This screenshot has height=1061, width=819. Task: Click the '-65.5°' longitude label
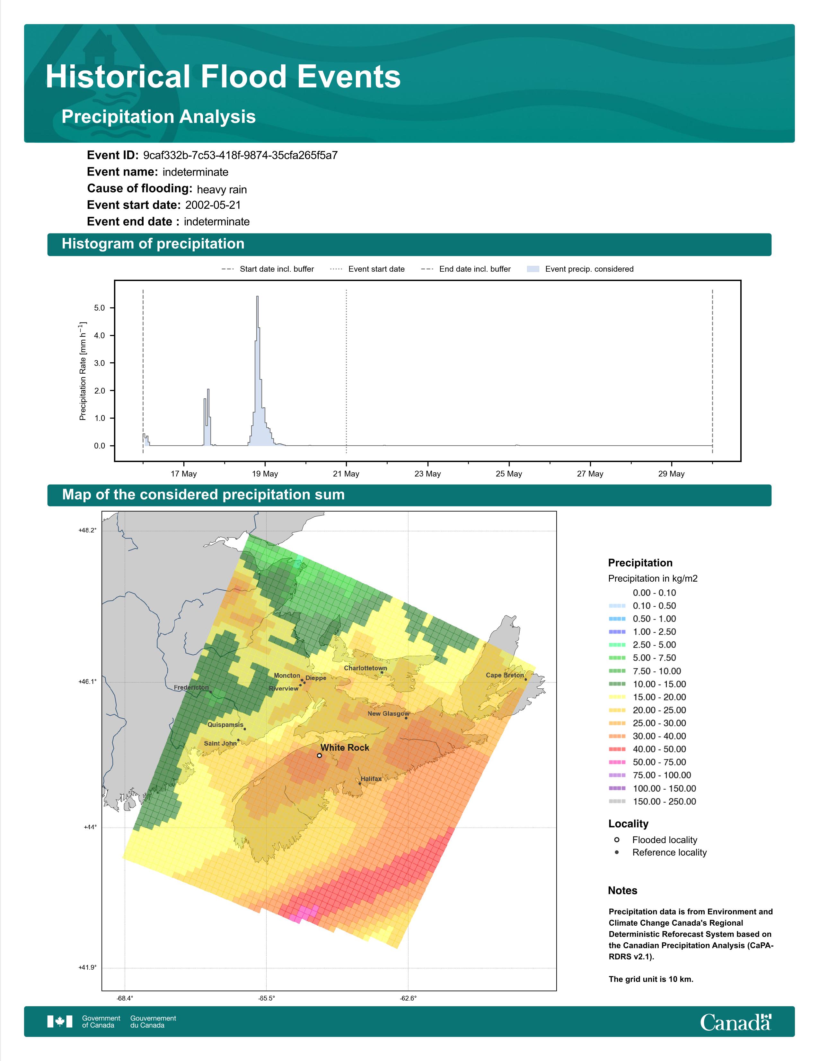click(x=266, y=998)
